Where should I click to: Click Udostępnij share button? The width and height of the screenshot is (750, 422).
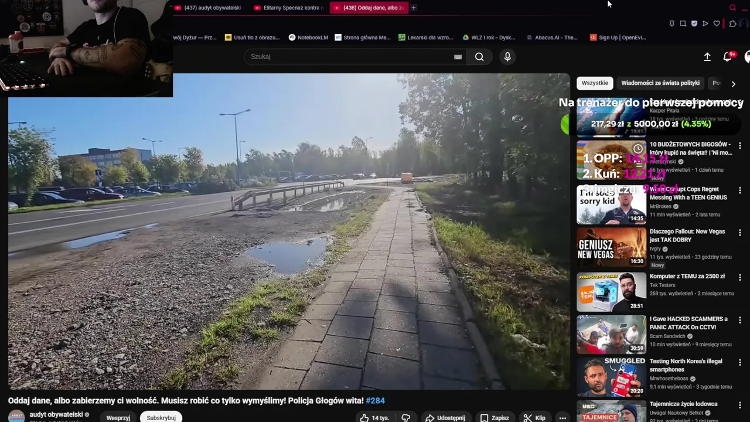pyautogui.click(x=445, y=418)
